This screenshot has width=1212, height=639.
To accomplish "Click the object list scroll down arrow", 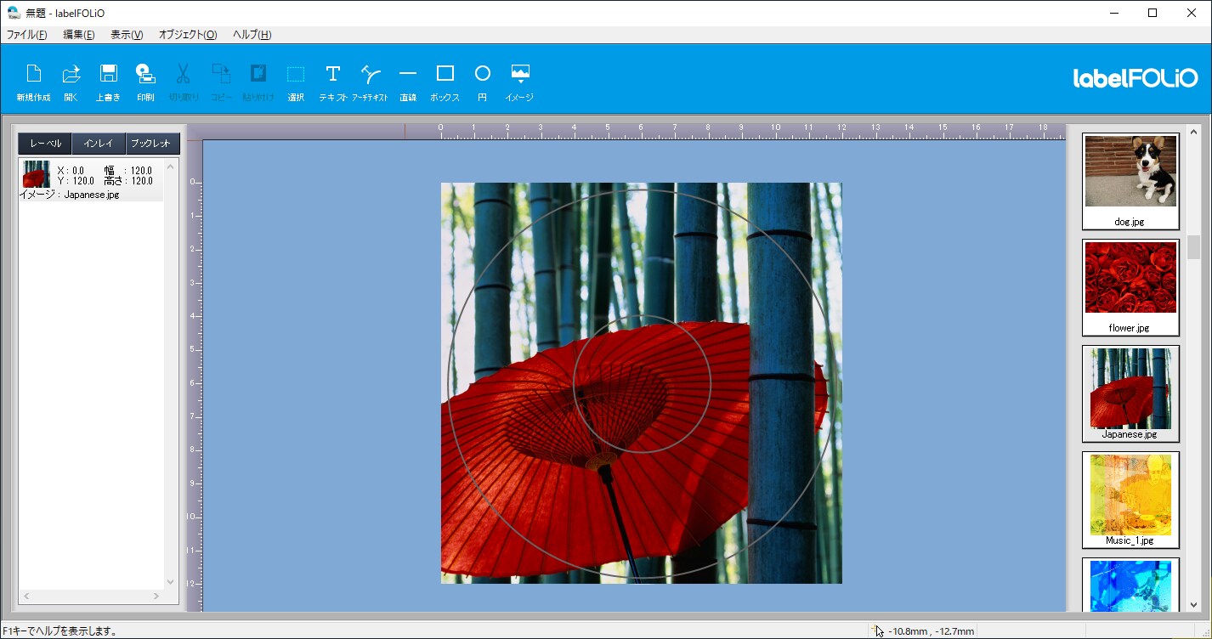I will point(170,582).
